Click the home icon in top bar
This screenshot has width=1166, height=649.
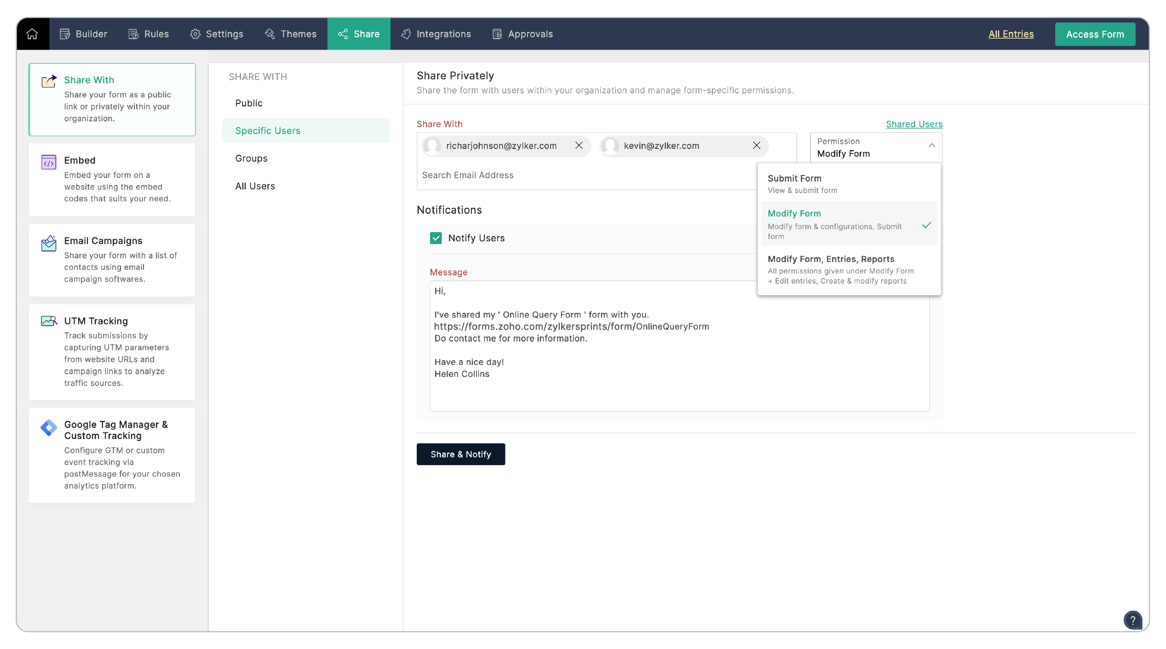(x=32, y=34)
